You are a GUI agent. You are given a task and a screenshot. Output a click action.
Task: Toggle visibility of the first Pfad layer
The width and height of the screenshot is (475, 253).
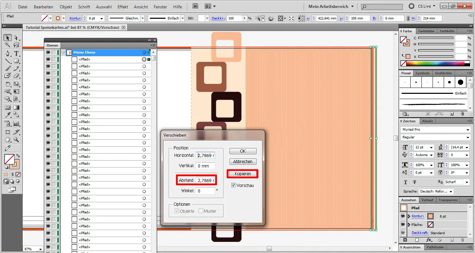pos(48,59)
